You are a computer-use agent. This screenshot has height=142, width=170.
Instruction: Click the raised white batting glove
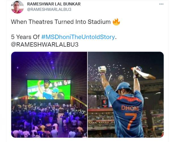[102, 70]
